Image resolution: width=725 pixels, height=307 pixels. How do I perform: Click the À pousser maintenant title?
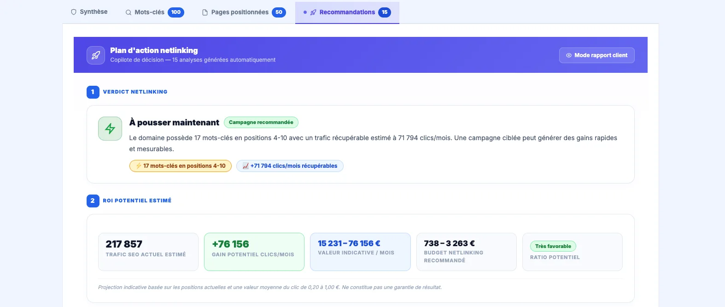tap(174, 122)
